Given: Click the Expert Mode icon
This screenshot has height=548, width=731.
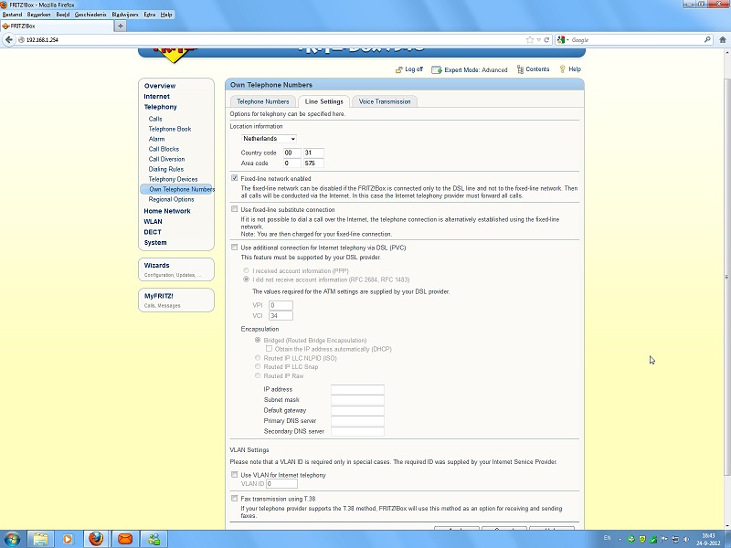Looking at the screenshot, I should click(437, 69).
